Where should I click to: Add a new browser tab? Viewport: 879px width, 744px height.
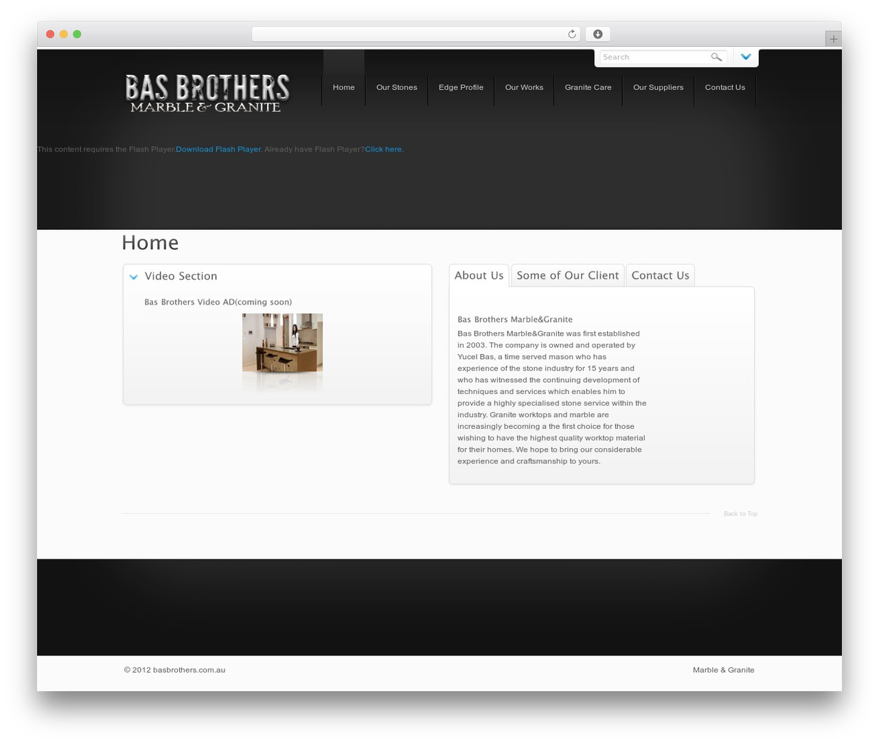pos(833,39)
